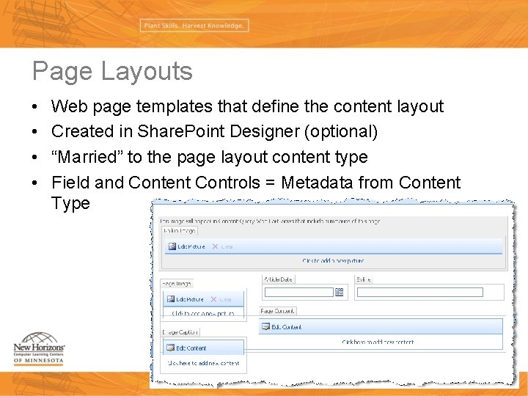528x396 pixels.
Task: Click the 'Edit Content' label in Image Caption toolbar
Action: pos(191,348)
